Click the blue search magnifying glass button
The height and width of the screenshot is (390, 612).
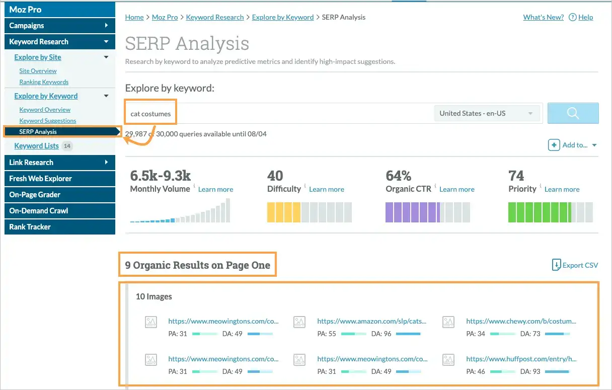coord(573,113)
